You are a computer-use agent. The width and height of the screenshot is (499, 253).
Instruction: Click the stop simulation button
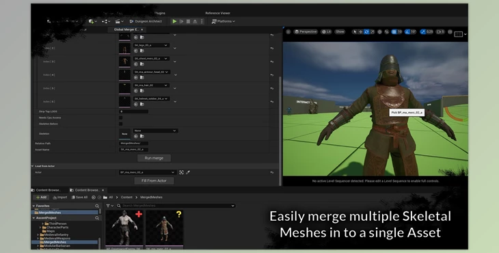pyautogui.click(x=188, y=21)
